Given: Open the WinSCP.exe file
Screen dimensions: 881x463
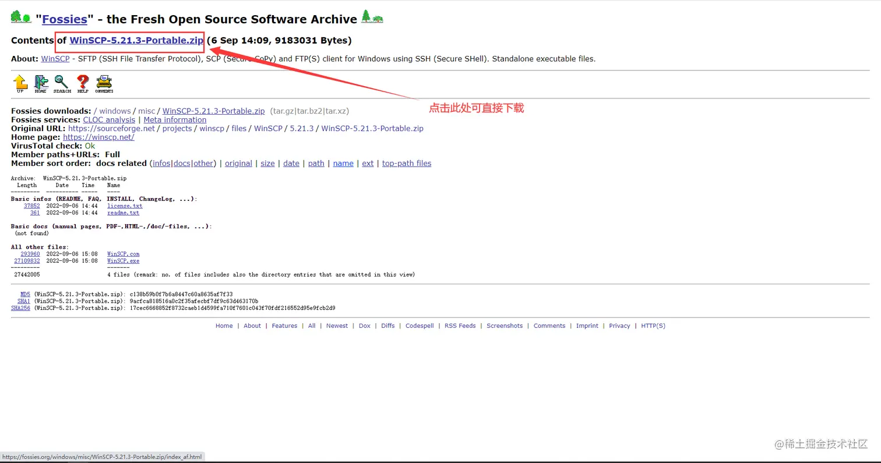Looking at the screenshot, I should pyautogui.click(x=124, y=261).
